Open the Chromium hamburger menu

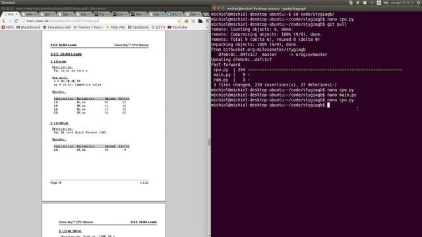(207, 21)
